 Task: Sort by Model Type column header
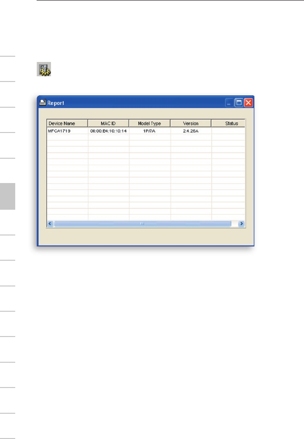[149, 123]
